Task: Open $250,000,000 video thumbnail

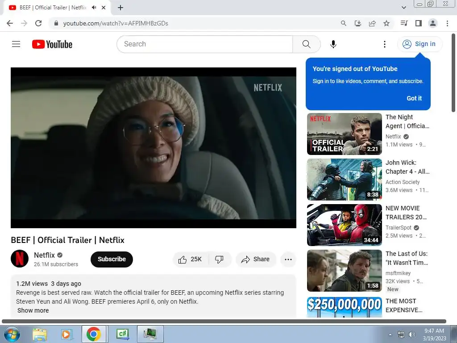Action: click(x=344, y=307)
